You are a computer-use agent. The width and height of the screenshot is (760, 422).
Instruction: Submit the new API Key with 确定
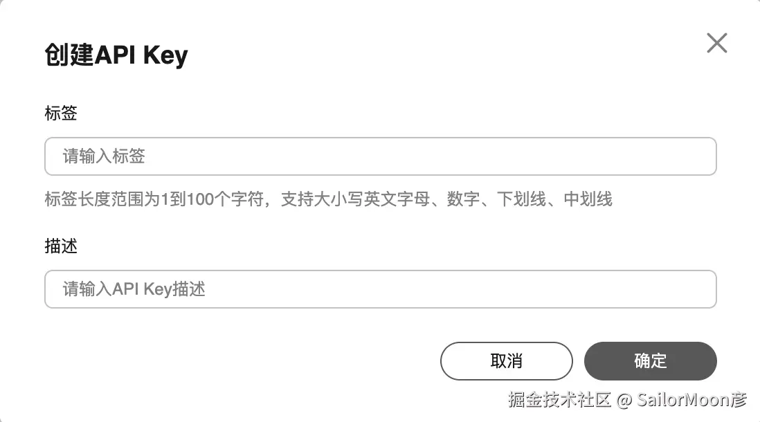point(650,361)
